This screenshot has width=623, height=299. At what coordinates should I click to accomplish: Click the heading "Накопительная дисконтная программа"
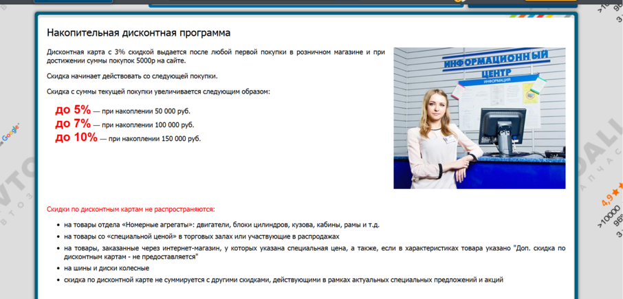pos(139,33)
